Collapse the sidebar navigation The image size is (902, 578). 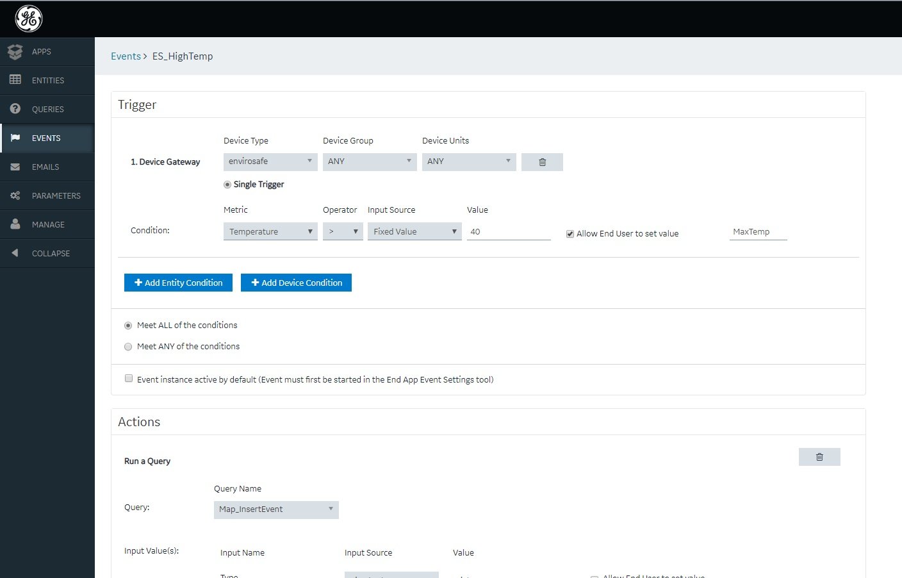(50, 254)
